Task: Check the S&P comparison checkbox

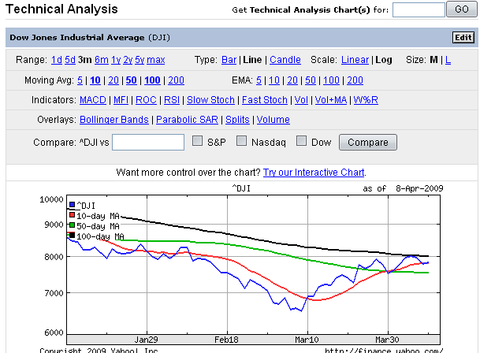Action: coord(198,141)
